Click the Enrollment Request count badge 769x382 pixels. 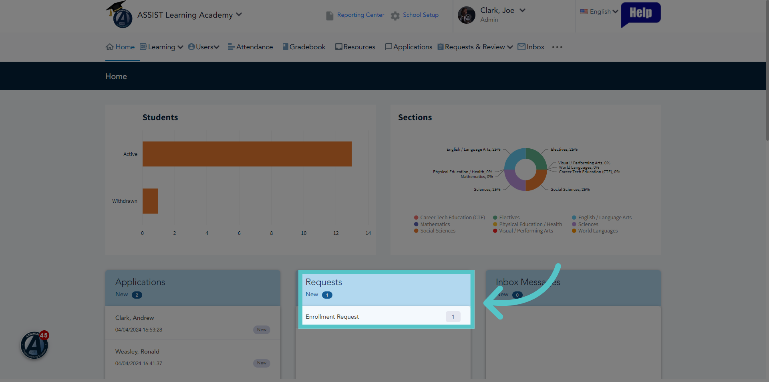[453, 317]
